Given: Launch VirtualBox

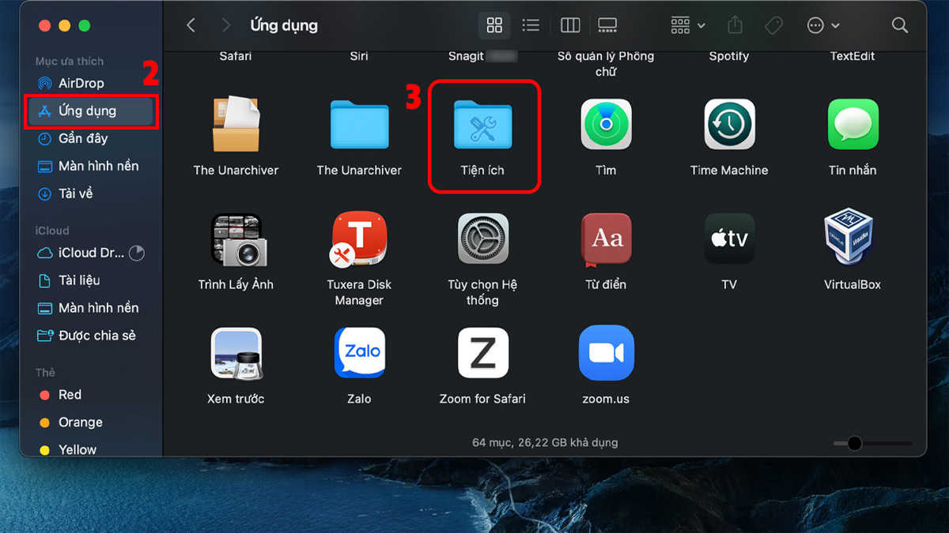Looking at the screenshot, I should coord(853,238).
